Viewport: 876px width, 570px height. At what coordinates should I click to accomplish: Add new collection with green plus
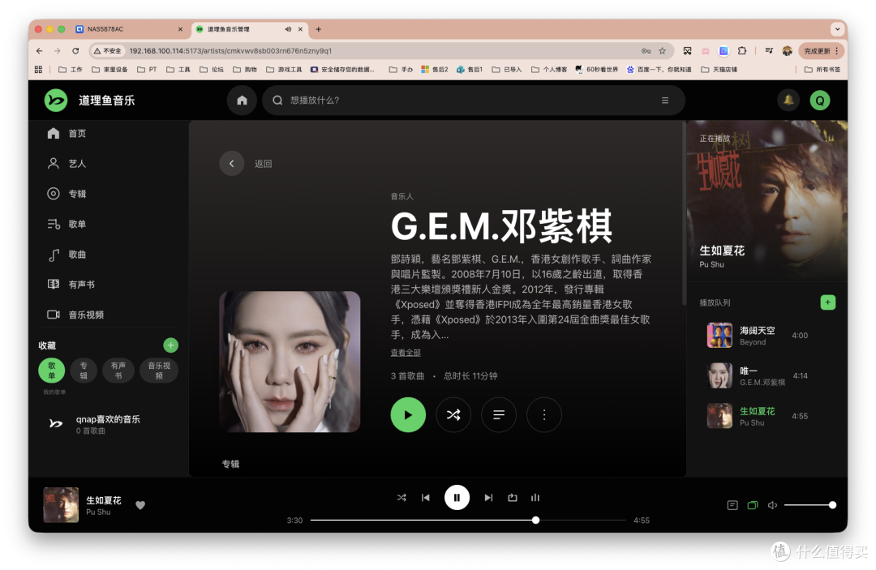coord(170,345)
